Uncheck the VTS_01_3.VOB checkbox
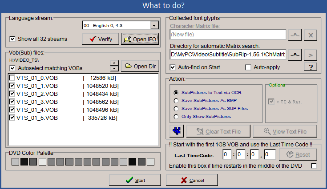 12,102
